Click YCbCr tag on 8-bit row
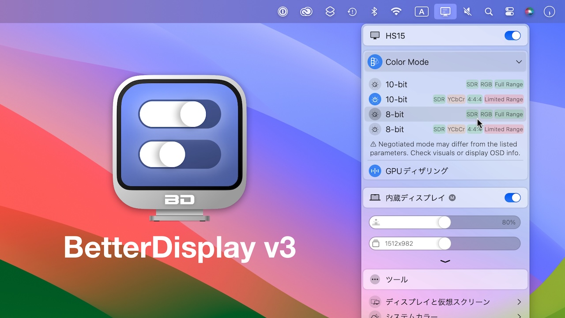This screenshot has height=318, width=565. [456, 129]
